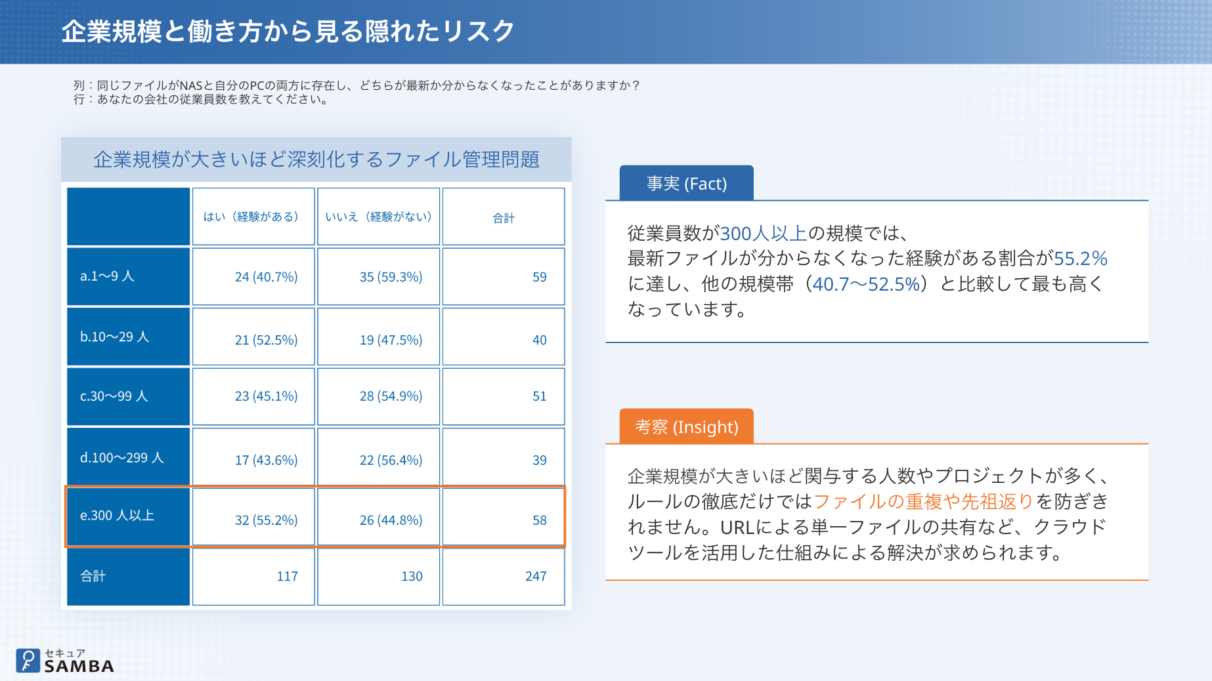Click the table heading 企業規模が大きいほど深刻化するファイル管理問題
Screen dimensions: 1212x681
coord(316,159)
